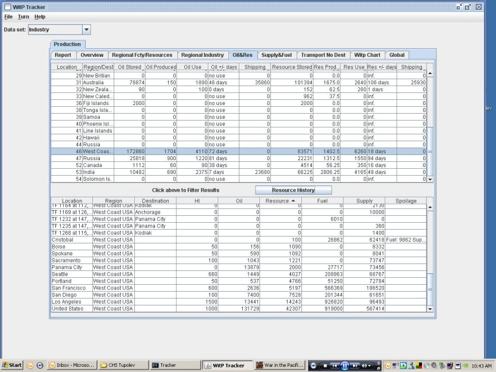Image resolution: width=496 pixels, height=372 pixels.
Task: Switch to the War in the Pacific taskbar window
Action: pyautogui.click(x=280, y=365)
